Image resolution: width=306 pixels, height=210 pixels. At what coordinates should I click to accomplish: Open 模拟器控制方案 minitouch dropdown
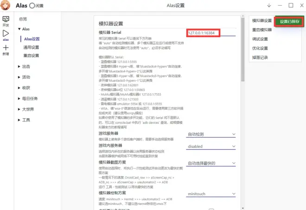[x=211, y=194]
